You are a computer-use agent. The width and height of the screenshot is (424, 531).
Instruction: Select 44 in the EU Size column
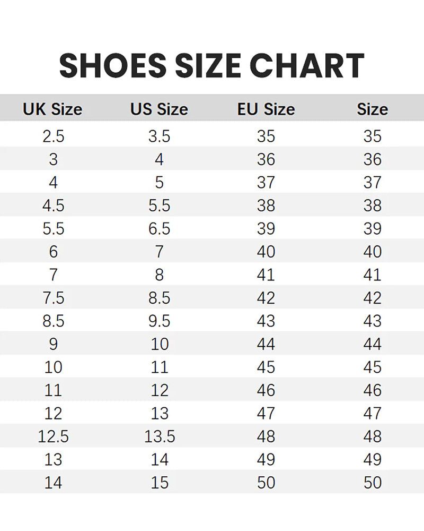pos(266,344)
